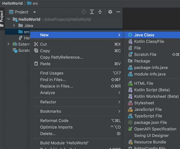Click the Scratch File label text

pos(145,55)
